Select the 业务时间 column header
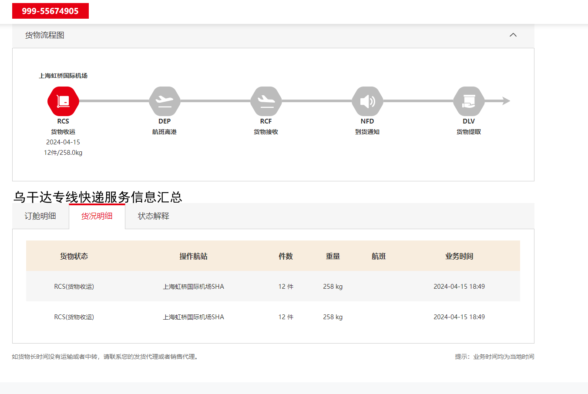The width and height of the screenshot is (588, 394). click(460, 256)
